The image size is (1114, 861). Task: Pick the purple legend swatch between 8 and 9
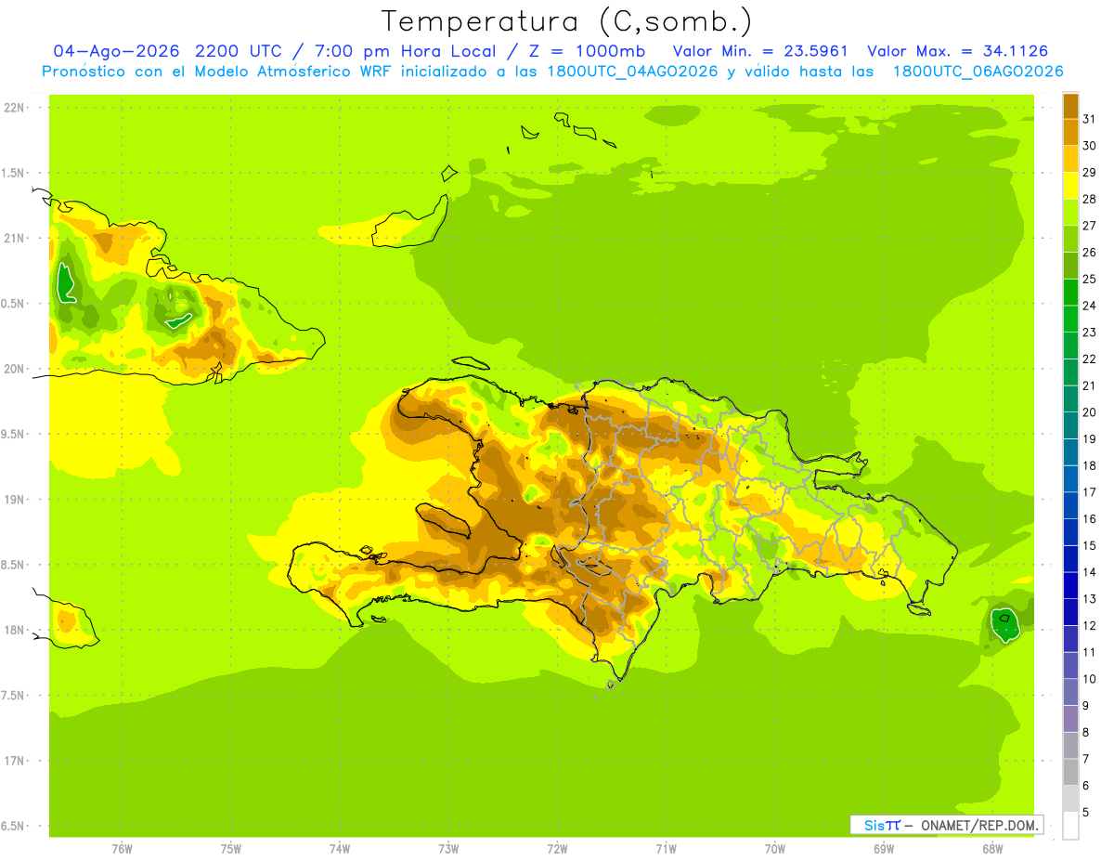coord(1070,719)
